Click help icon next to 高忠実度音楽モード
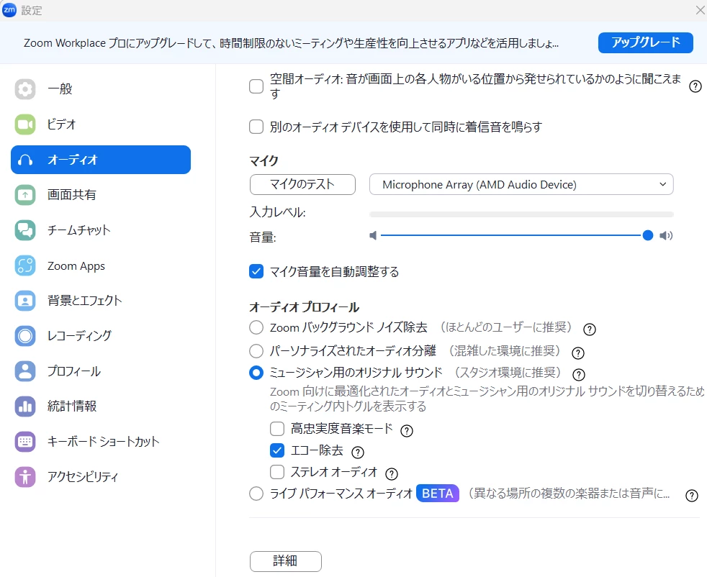Screen dimensions: 707x577 (x=407, y=431)
